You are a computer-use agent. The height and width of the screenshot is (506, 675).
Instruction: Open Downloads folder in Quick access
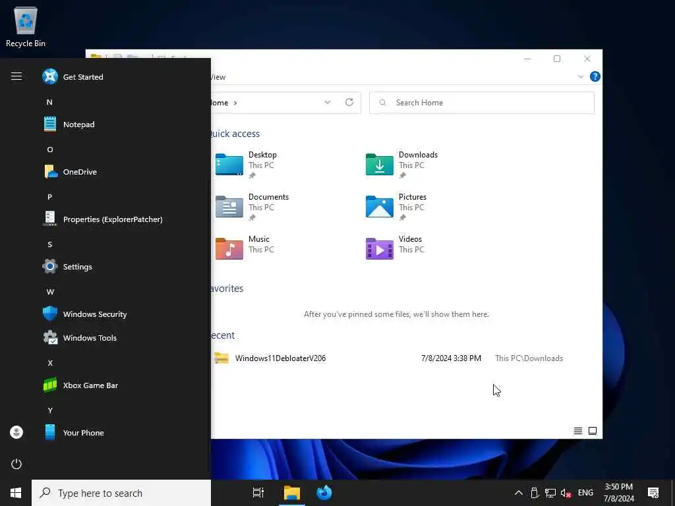click(401, 165)
